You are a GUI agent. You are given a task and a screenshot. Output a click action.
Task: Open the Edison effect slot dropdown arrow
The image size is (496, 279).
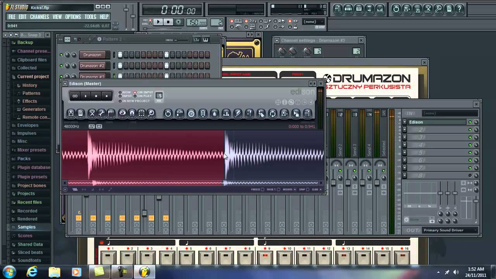(405, 122)
